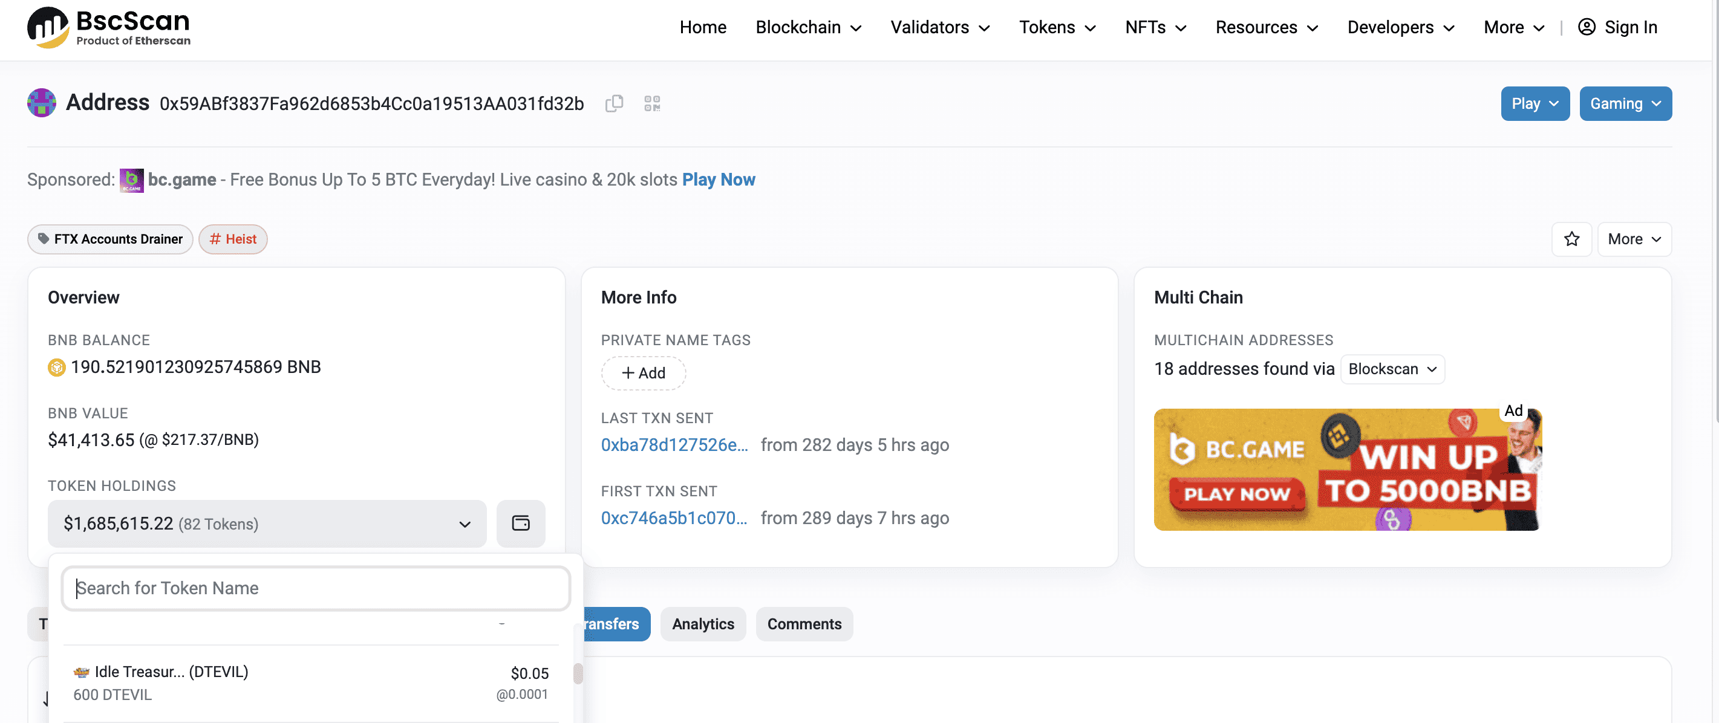Click the bc.game sponsor logo icon

(131, 180)
